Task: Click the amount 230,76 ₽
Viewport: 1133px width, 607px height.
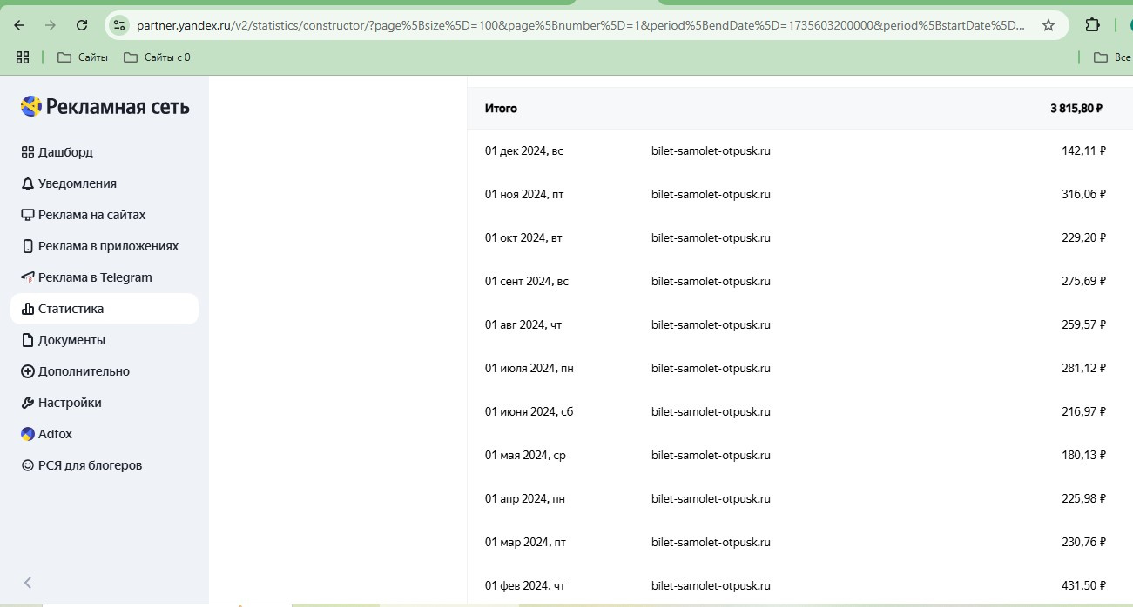Action: coord(1083,542)
